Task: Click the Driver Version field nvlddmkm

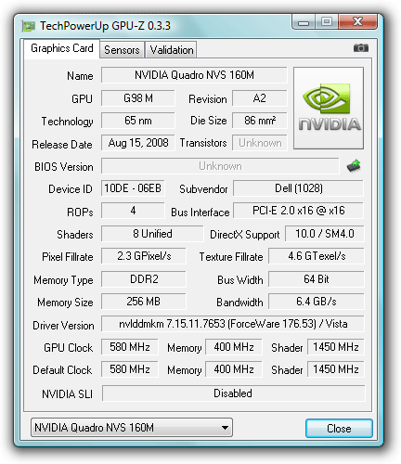Action: tap(233, 324)
